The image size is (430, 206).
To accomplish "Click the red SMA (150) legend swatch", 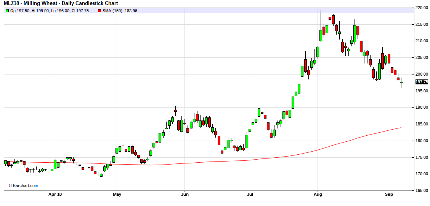I will coord(99,11).
